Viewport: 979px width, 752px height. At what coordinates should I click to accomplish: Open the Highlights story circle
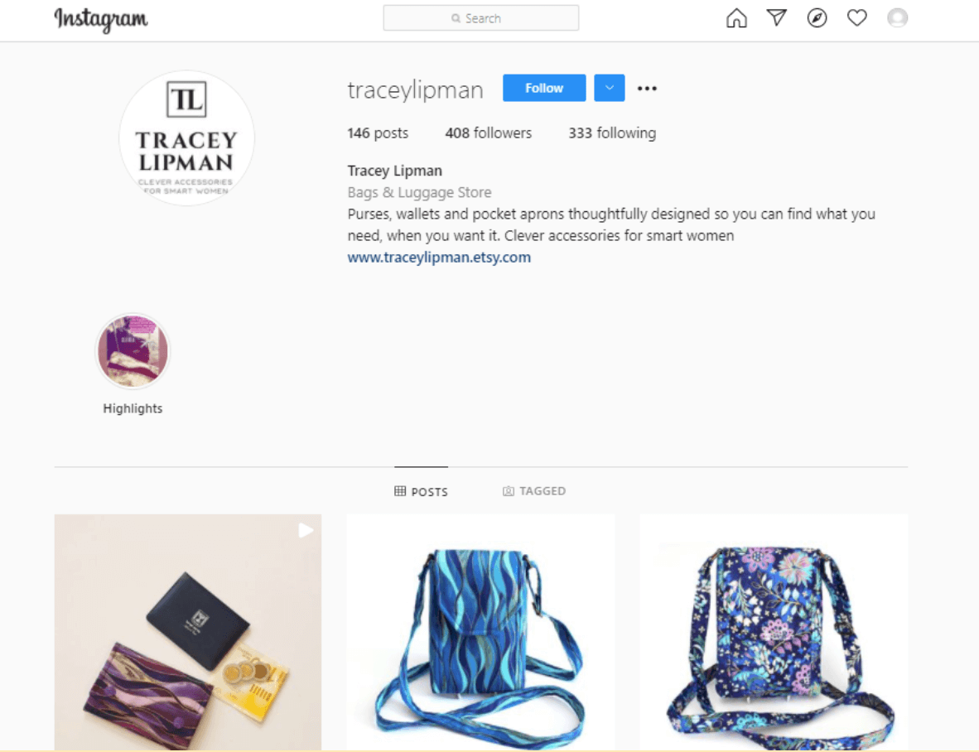133,351
